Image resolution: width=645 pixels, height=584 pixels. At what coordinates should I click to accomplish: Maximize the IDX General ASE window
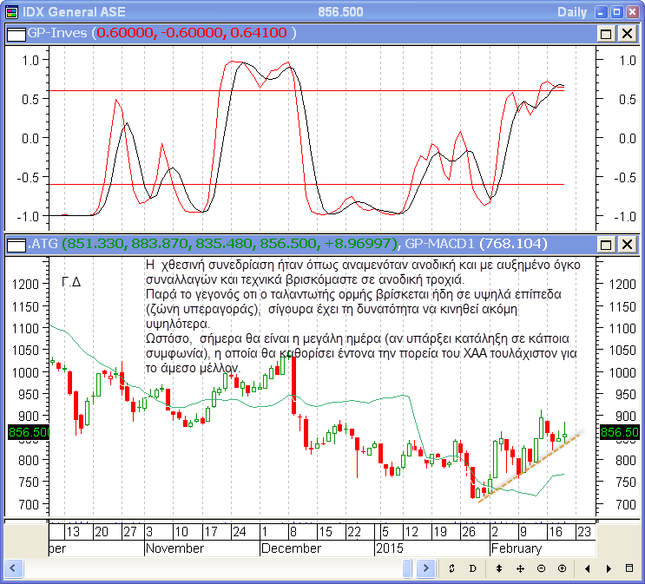(x=616, y=12)
